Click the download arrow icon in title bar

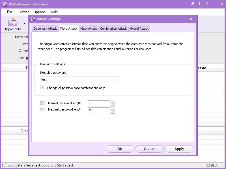(200, 4)
